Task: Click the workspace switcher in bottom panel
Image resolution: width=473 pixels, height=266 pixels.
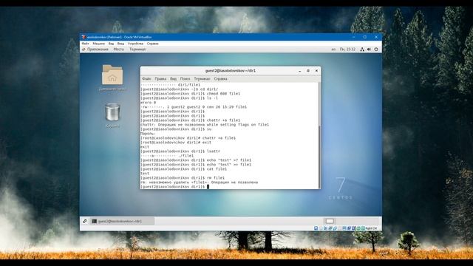Action: (330, 221)
